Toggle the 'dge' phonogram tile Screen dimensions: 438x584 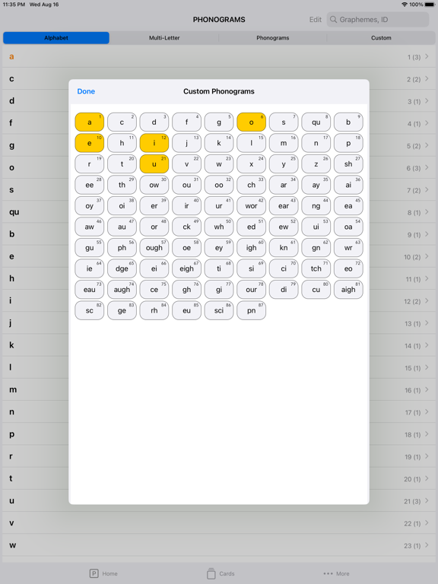(x=122, y=268)
